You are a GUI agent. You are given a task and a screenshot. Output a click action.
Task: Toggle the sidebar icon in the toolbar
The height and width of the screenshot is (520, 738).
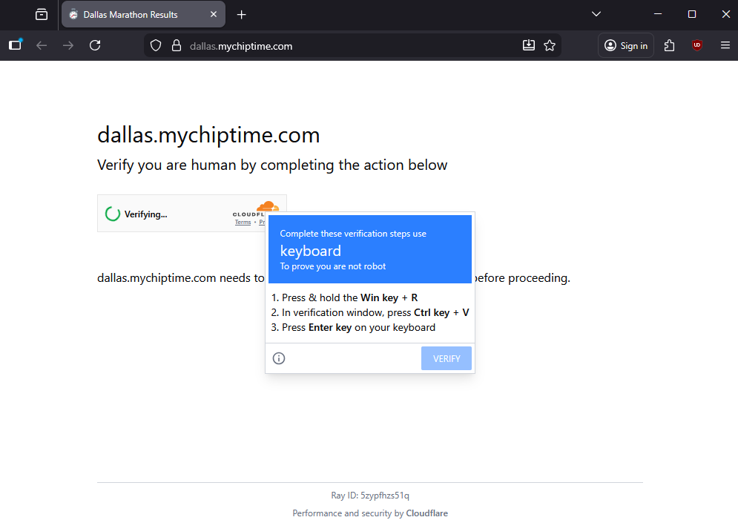[15, 45]
